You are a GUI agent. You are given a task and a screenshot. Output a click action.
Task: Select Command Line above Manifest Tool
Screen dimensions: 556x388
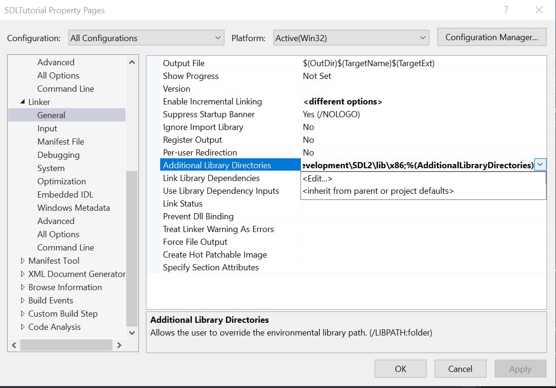click(66, 248)
